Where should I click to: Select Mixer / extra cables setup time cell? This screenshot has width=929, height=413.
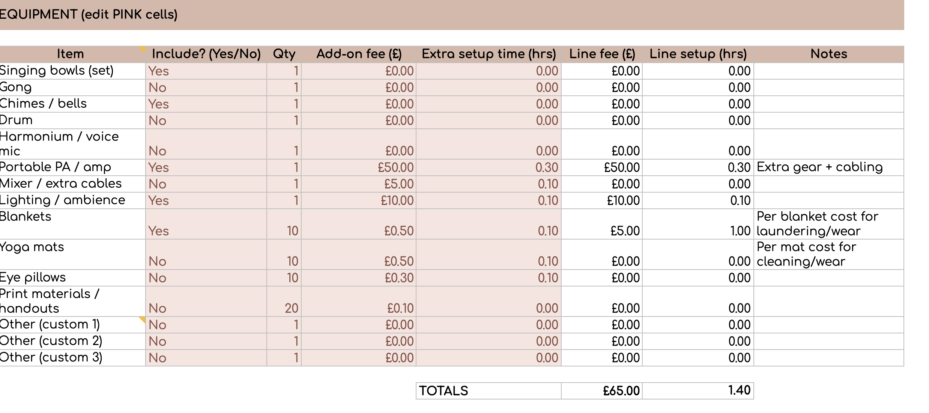(489, 184)
